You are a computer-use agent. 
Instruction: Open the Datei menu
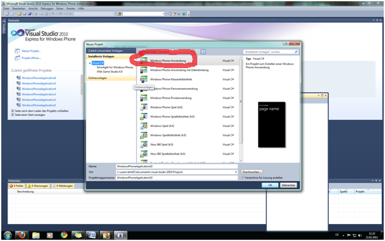[x=6, y=9]
